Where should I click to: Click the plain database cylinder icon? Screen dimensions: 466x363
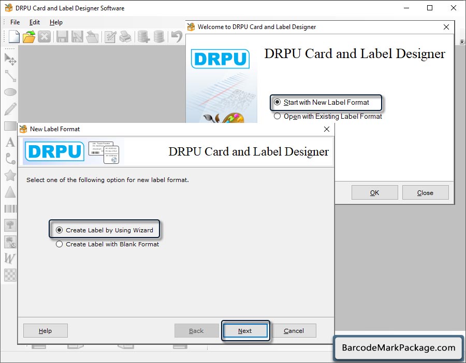[x=159, y=37]
